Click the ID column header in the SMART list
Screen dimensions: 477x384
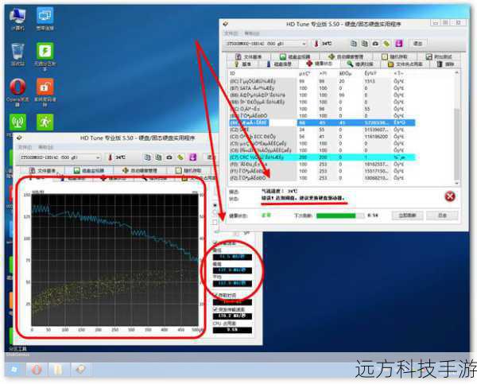click(x=232, y=73)
